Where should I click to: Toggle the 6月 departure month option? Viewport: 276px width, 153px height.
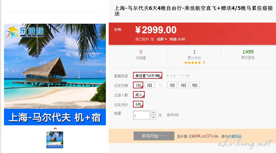coord(138,104)
